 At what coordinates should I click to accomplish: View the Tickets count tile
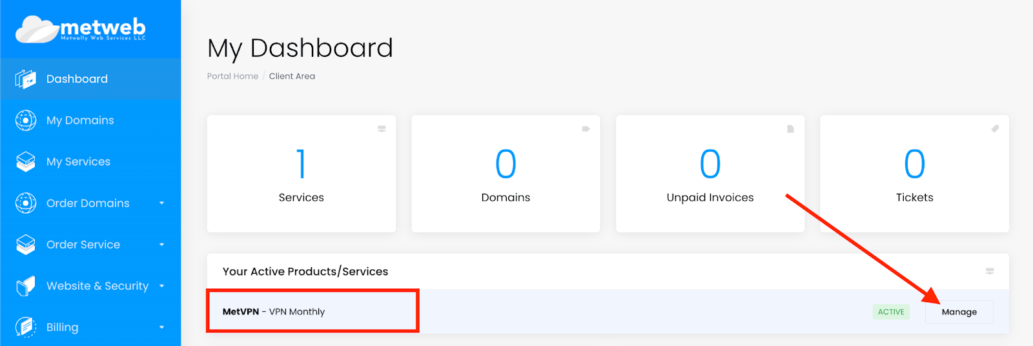914,174
